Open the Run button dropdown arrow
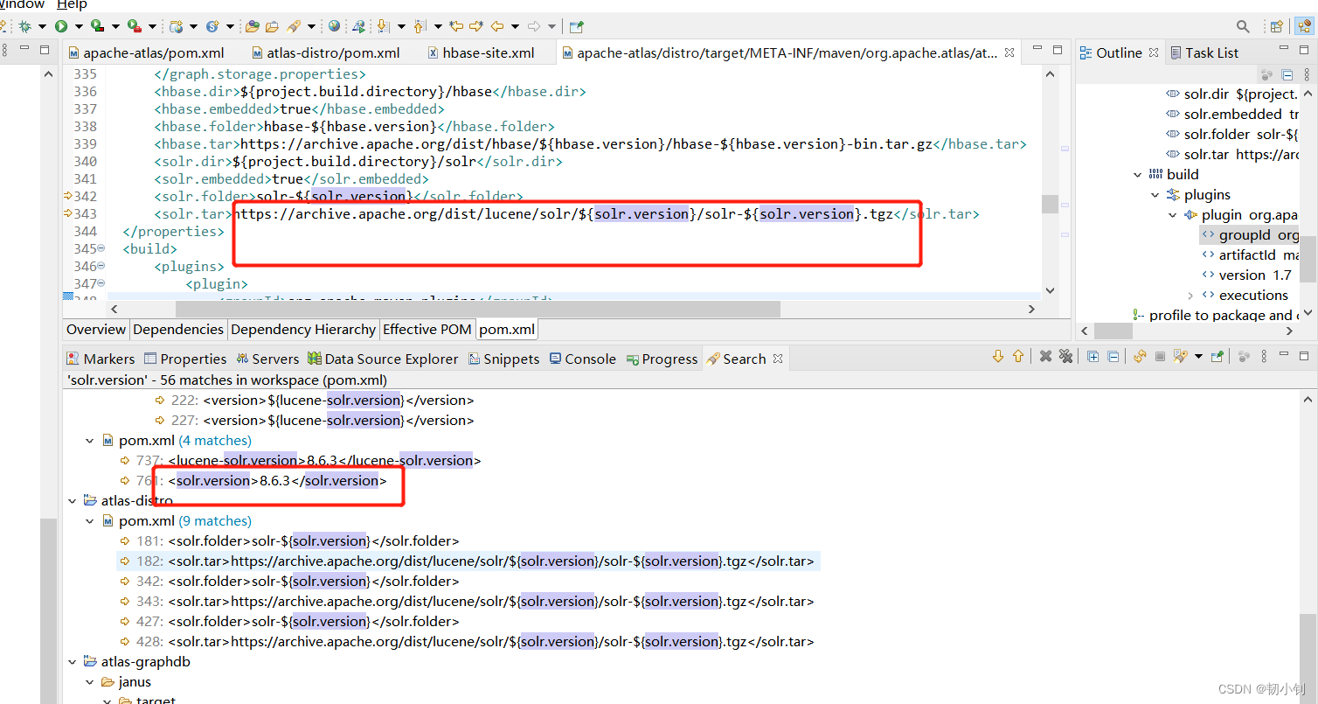 (x=78, y=27)
